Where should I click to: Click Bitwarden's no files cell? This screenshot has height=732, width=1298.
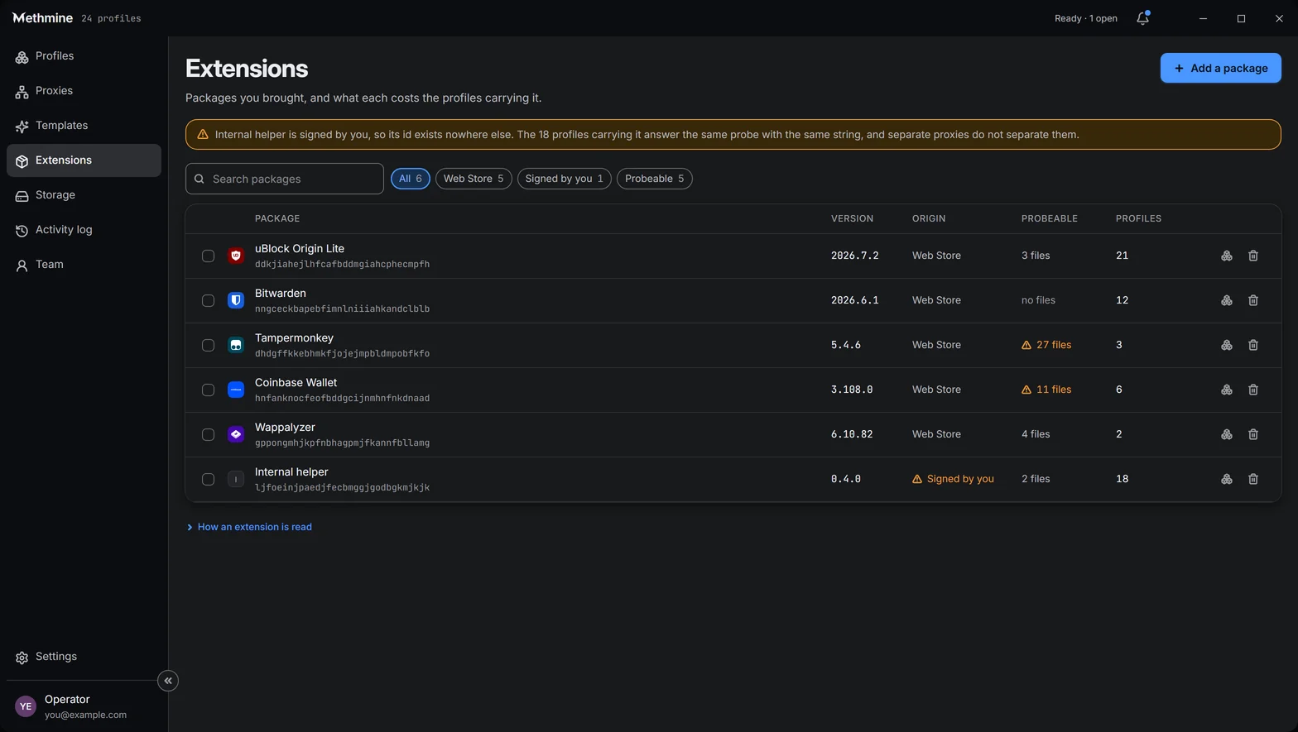click(1038, 300)
